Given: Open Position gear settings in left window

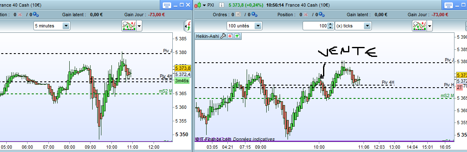Looking at the screenshot, I should pos(36,14).
